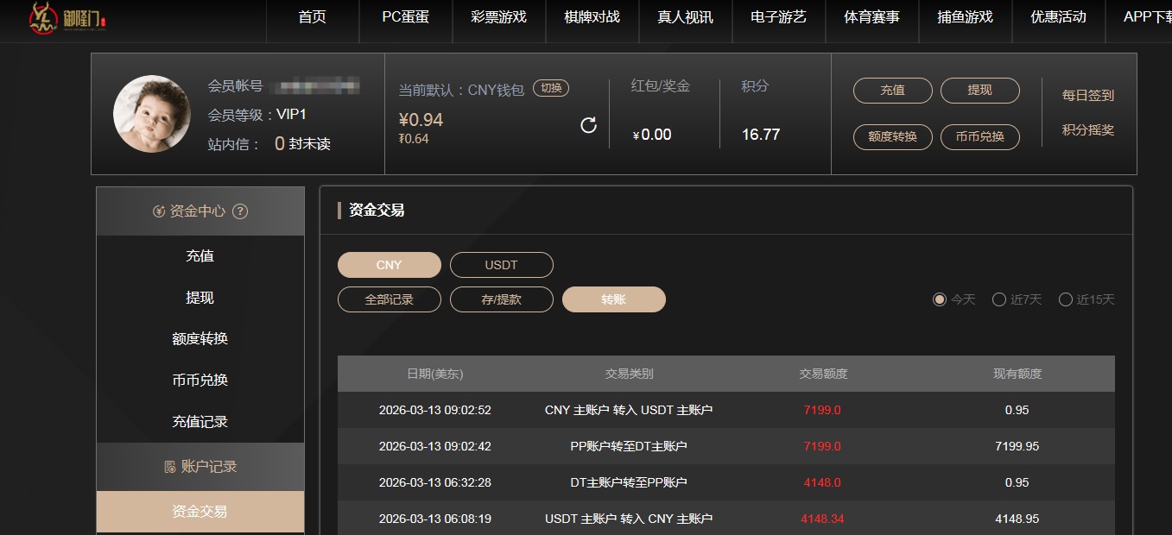The height and width of the screenshot is (535, 1172).
Task: Click the 币币兑换 exchange button
Action: click(980, 136)
